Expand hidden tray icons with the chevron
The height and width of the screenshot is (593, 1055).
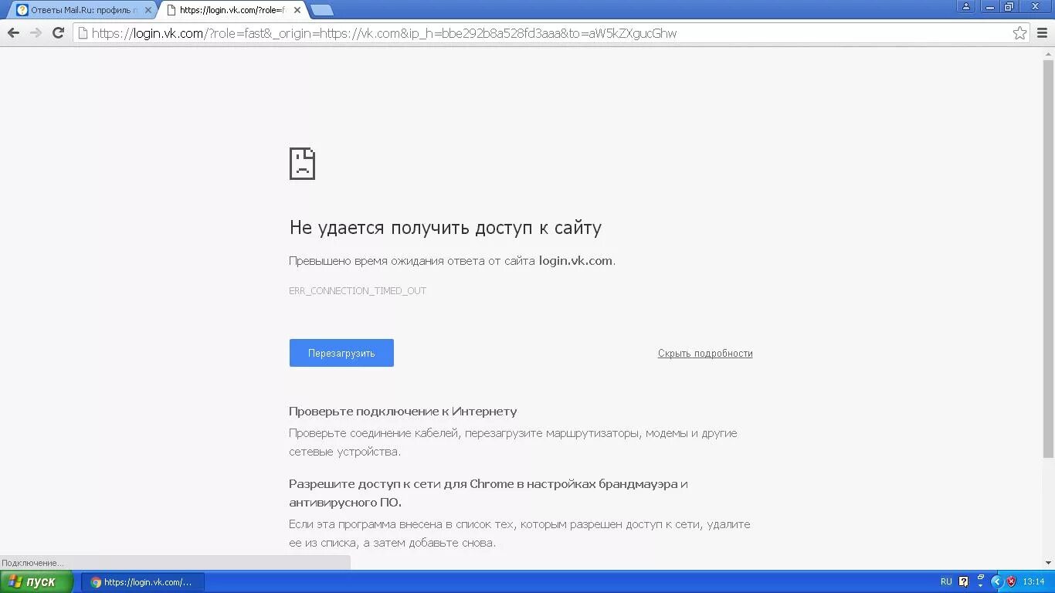point(996,581)
